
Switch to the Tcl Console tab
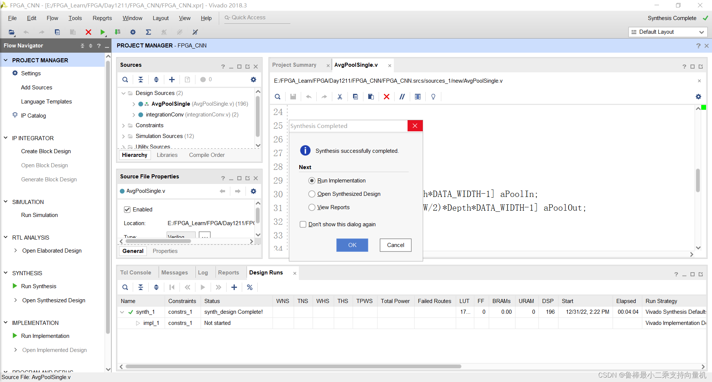135,273
